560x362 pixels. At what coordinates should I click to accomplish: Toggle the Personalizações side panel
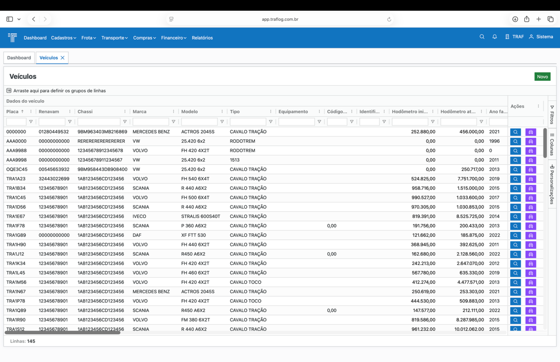[552, 184]
